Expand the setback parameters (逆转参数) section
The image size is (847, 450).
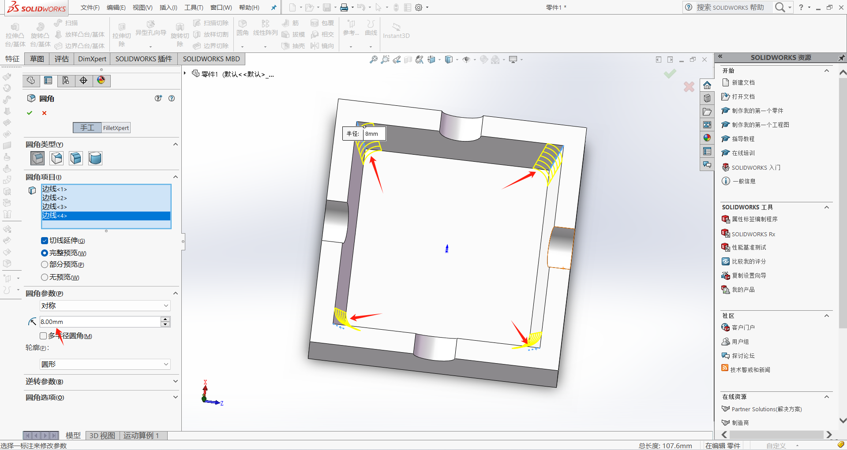coord(175,381)
